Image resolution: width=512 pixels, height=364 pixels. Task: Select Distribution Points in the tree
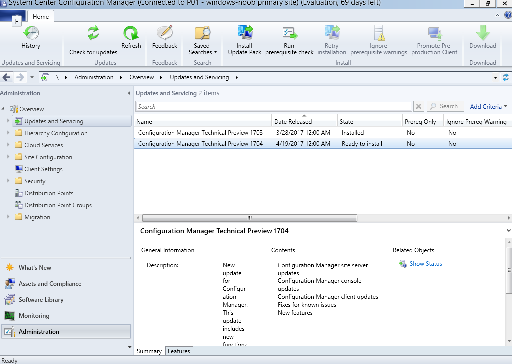pyautogui.click(x=49, y=193)
